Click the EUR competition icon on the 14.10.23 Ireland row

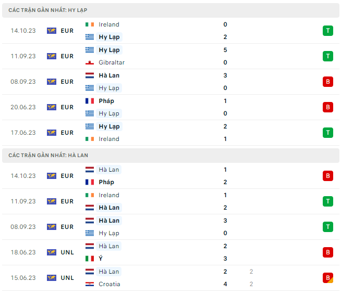[x=52, y=31]
